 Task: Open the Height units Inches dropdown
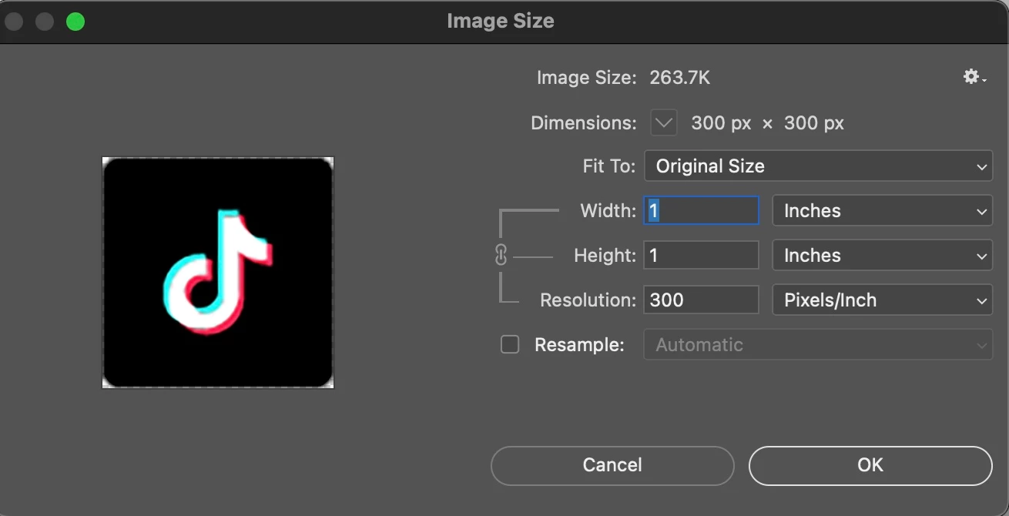(x=883, y=256)
